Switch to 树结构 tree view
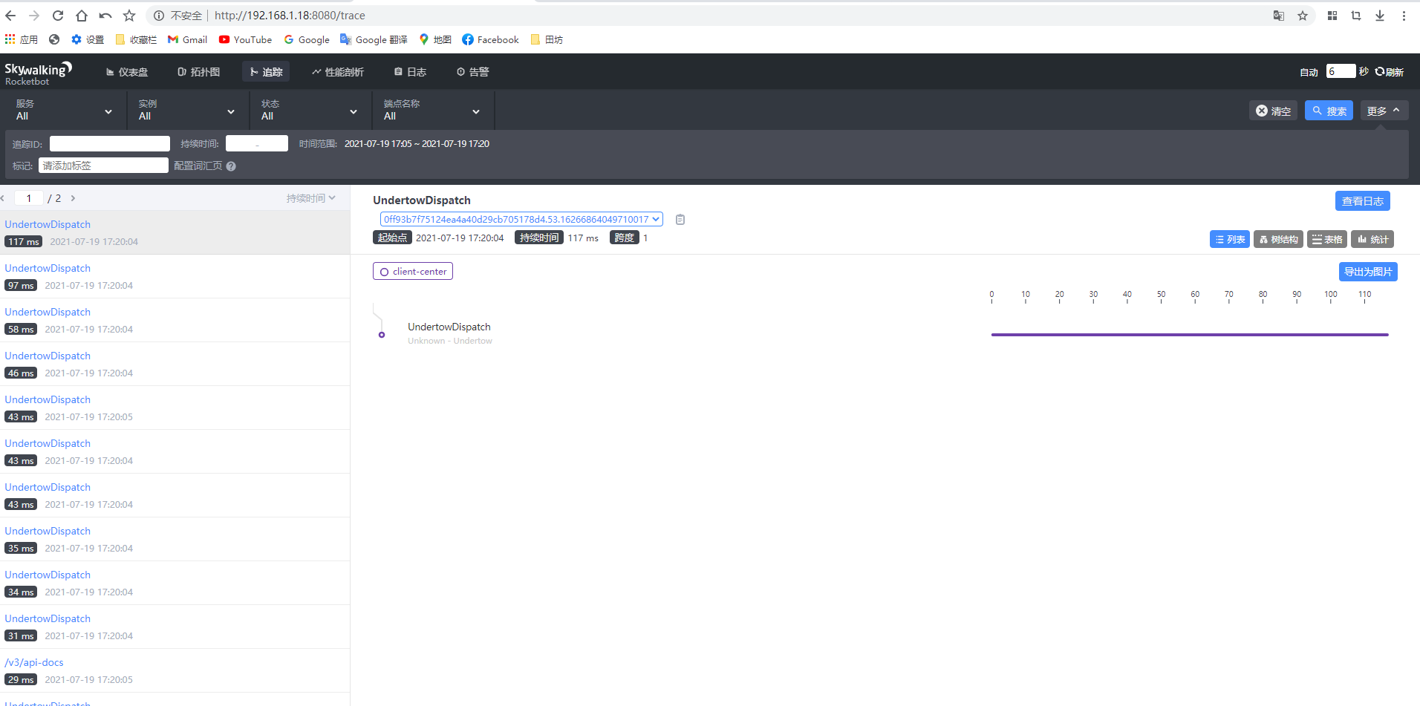The image size is (1420, 706). click(1278, 239)
